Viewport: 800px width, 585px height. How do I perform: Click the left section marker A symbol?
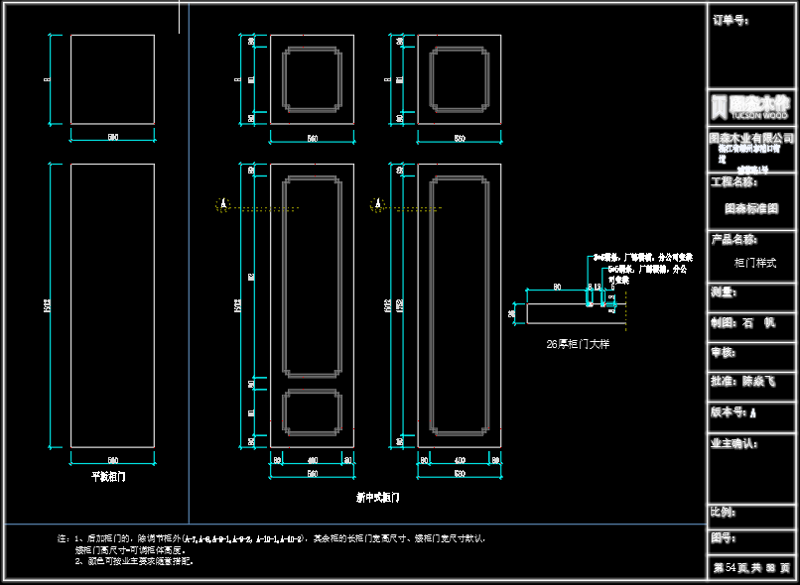pyautogui.click(x=224, y=204)
